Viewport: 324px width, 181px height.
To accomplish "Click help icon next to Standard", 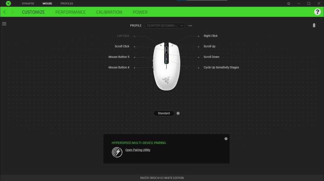I will pyautogui.click(x=178, y=113).
